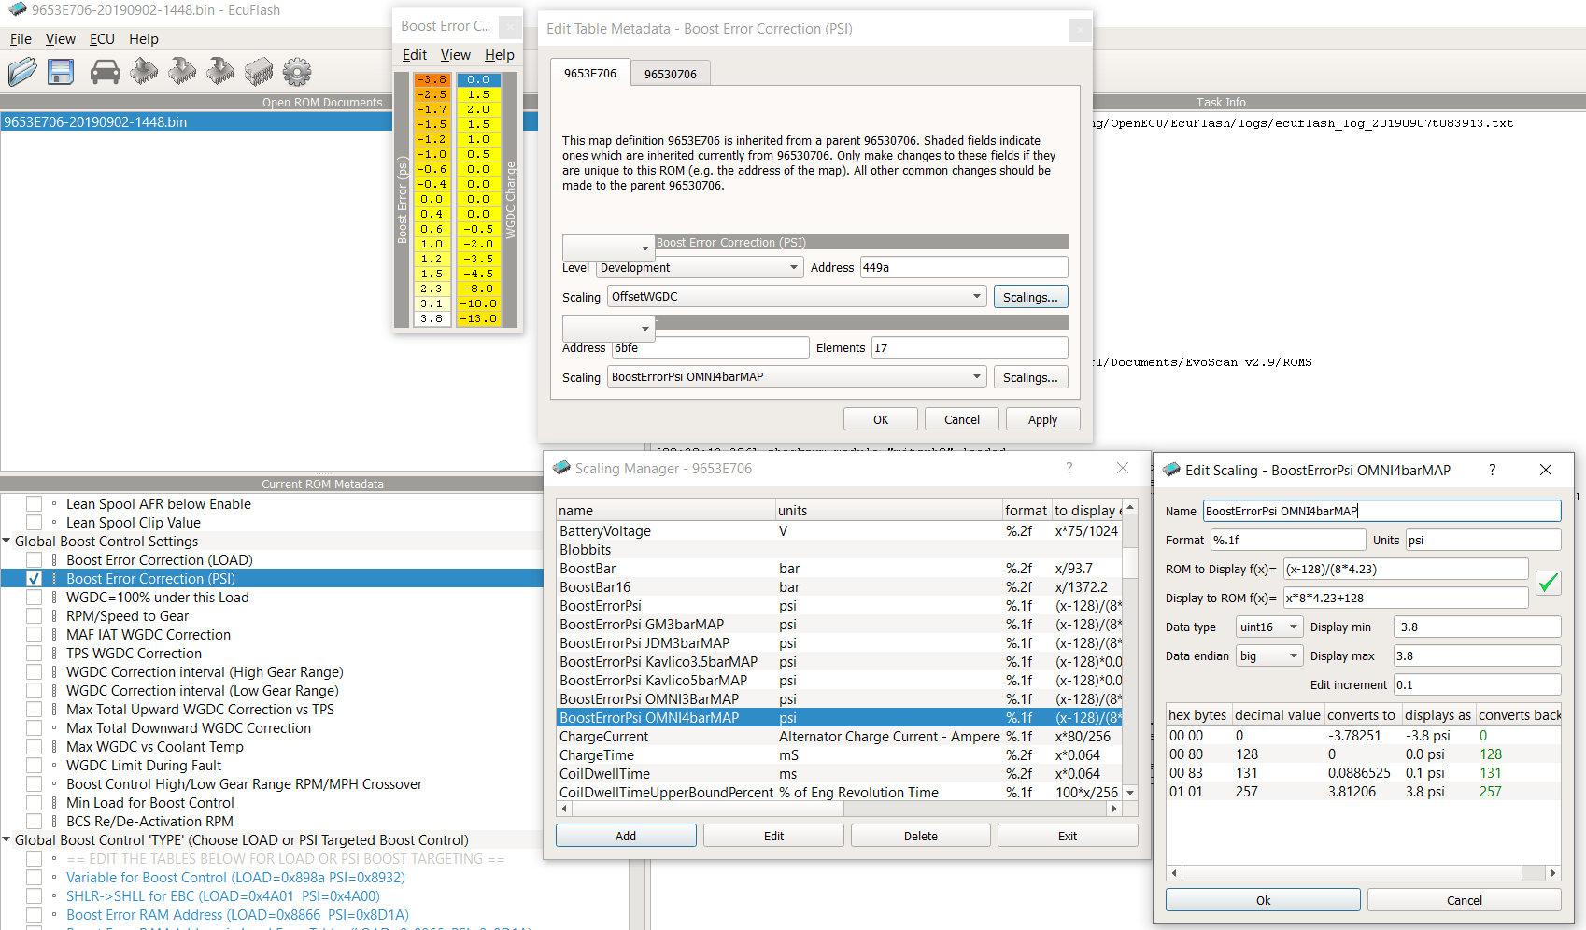Open options via the gear icon
The image size is (1586, 930).
tap(297, 72)
